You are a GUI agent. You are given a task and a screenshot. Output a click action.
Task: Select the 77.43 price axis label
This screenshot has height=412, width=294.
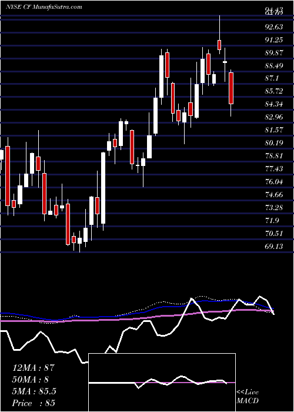pyautogui.click(x=273, y=169)
